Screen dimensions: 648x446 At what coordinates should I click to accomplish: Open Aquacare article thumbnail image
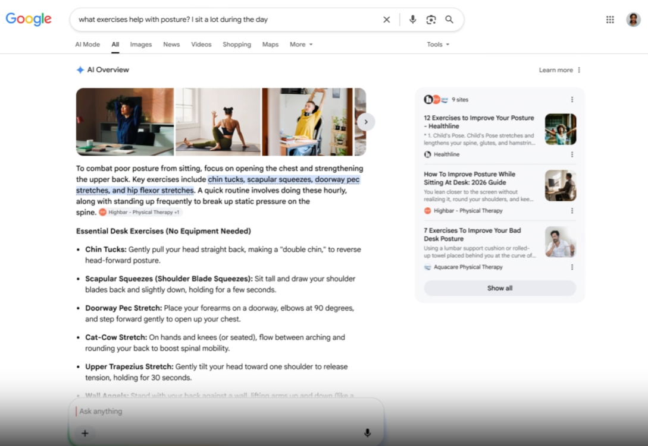tap(561, 242)
